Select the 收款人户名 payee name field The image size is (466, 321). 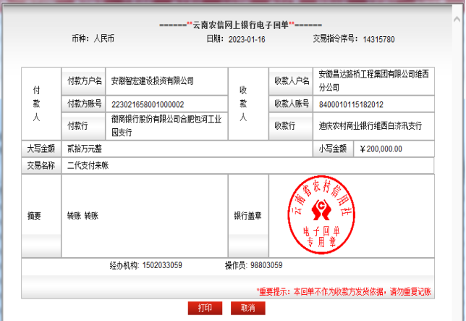pyautogui.click(x=373, y=81)
